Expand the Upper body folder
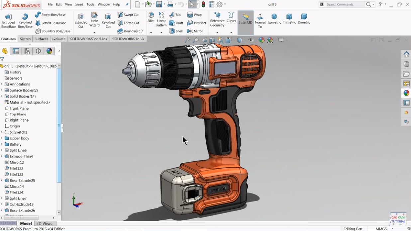 click(2, 138)
